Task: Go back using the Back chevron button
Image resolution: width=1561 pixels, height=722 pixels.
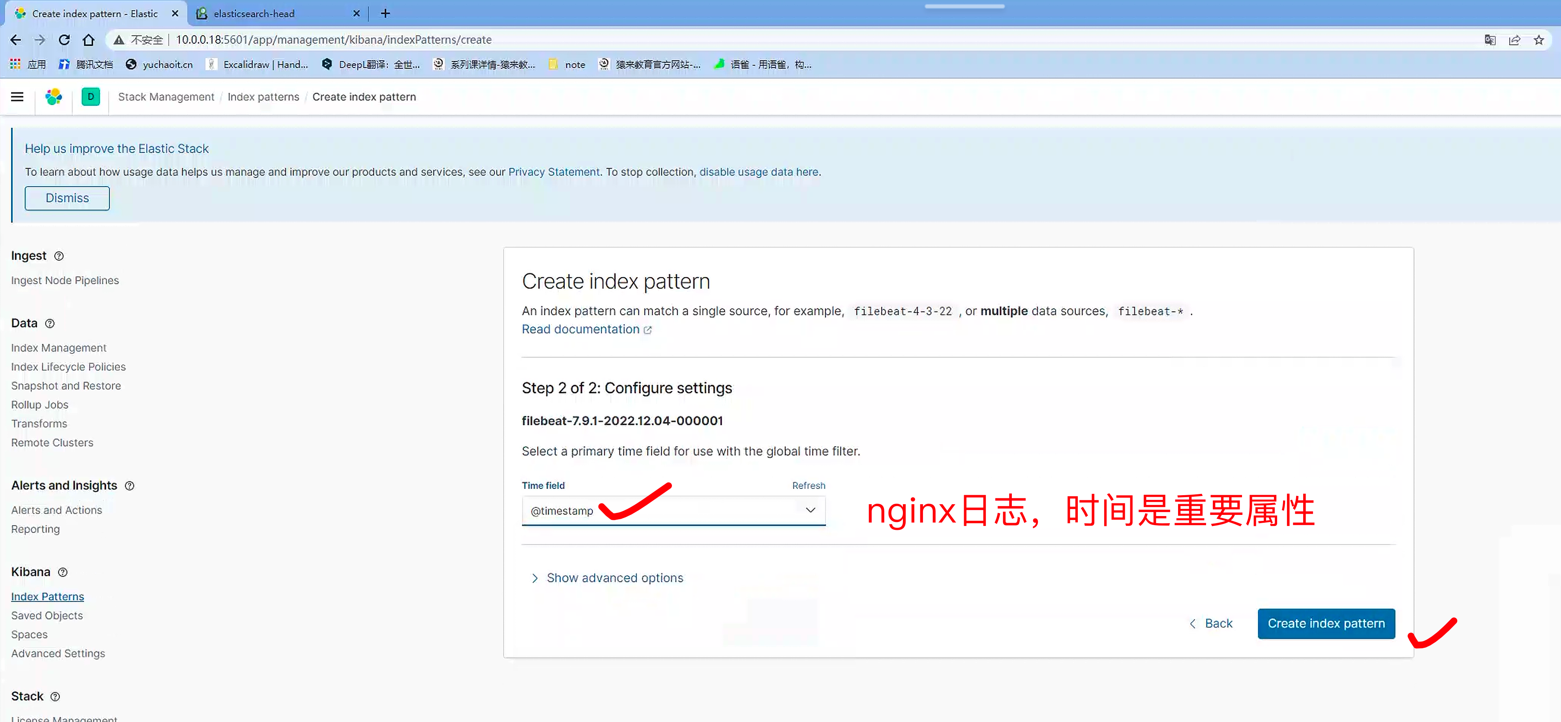Action: tap(1211, 623)
